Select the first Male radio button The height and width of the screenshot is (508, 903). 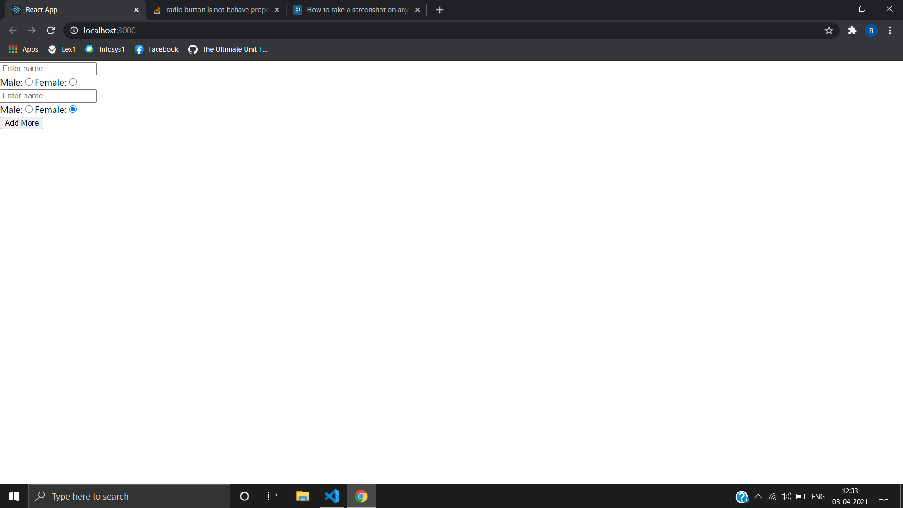click(29, 82)
